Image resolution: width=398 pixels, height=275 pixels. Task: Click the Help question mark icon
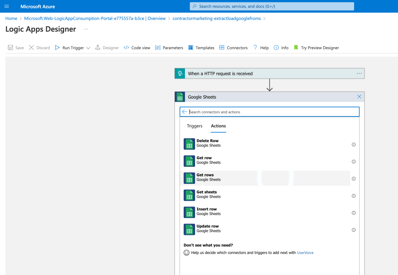point(255,48)
